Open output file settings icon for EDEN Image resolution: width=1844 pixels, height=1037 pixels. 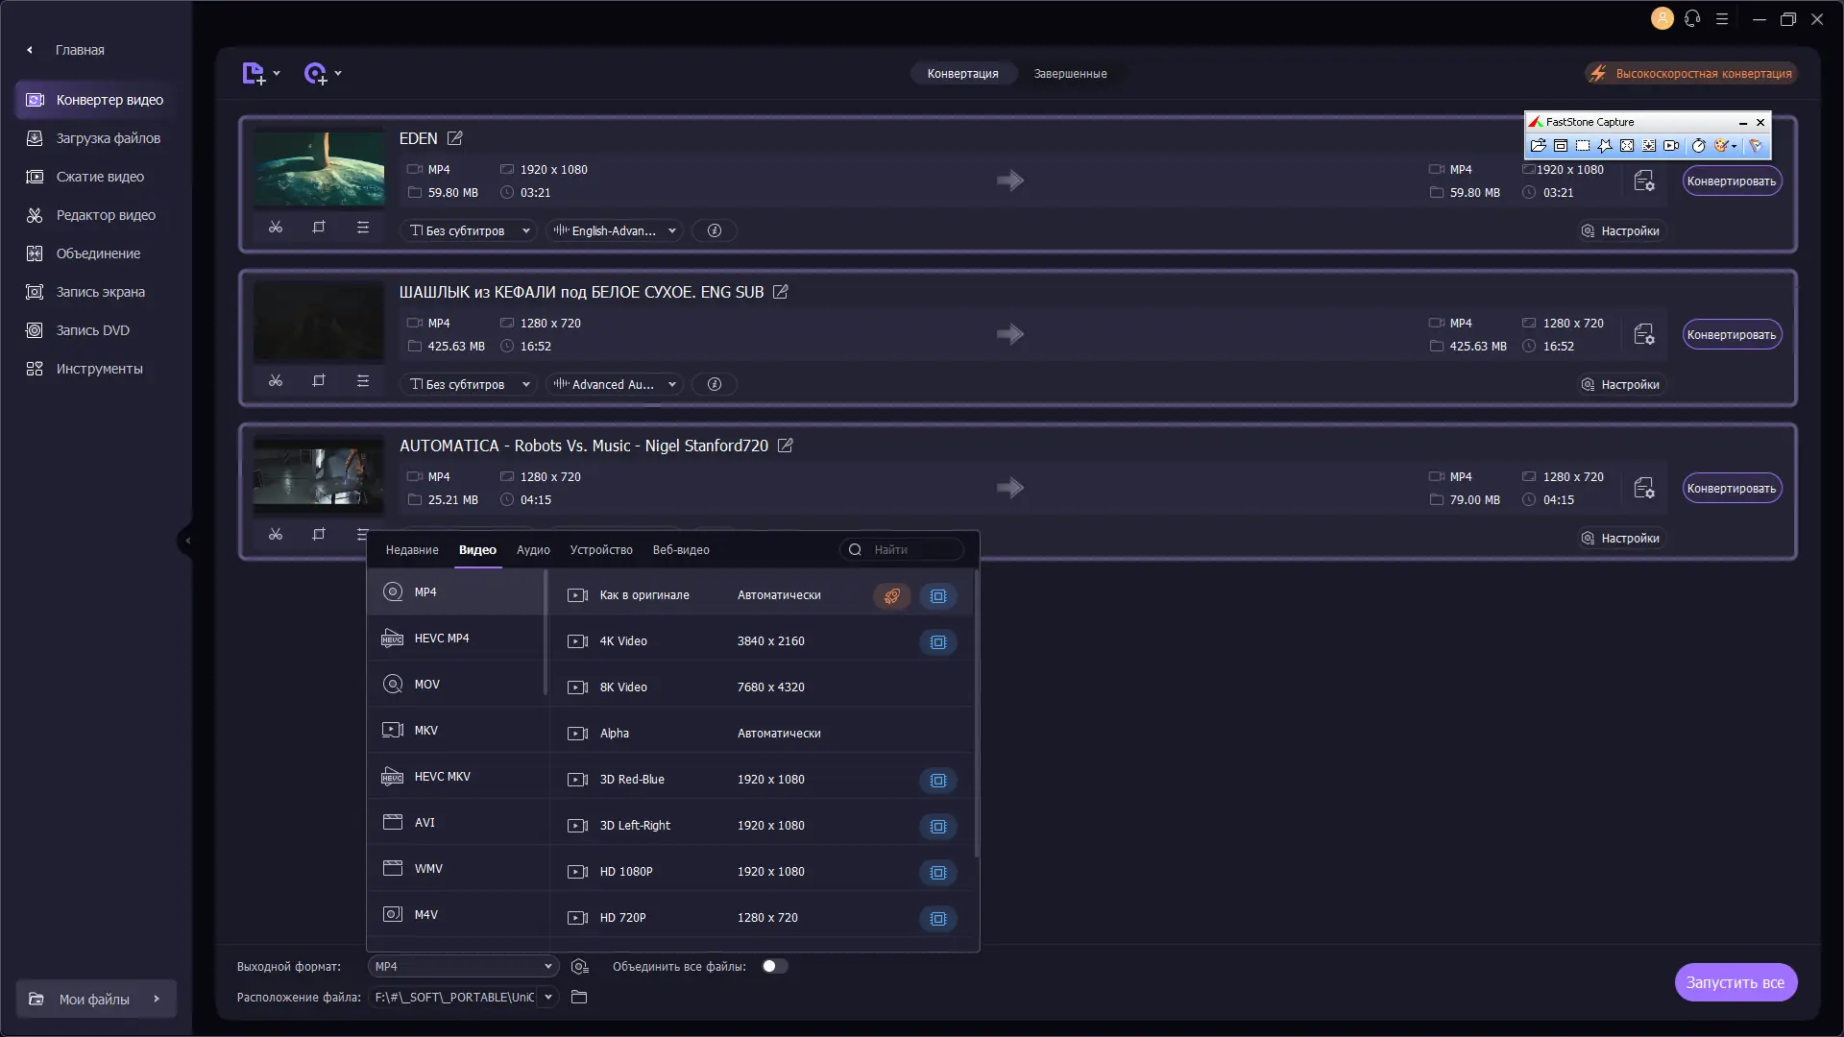point(1644,181)
